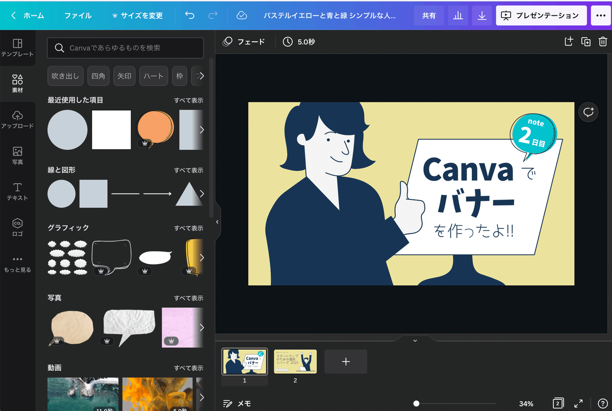The height and width of the screenshot is (411, 612).
Task: Switch to the 素材 elements panel
Action: pos(17,84)
